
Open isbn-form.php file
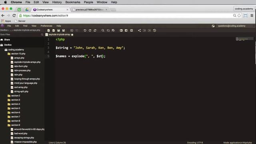21,66
